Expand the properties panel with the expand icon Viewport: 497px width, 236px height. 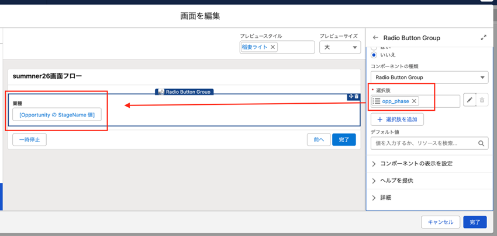[484, 38]
